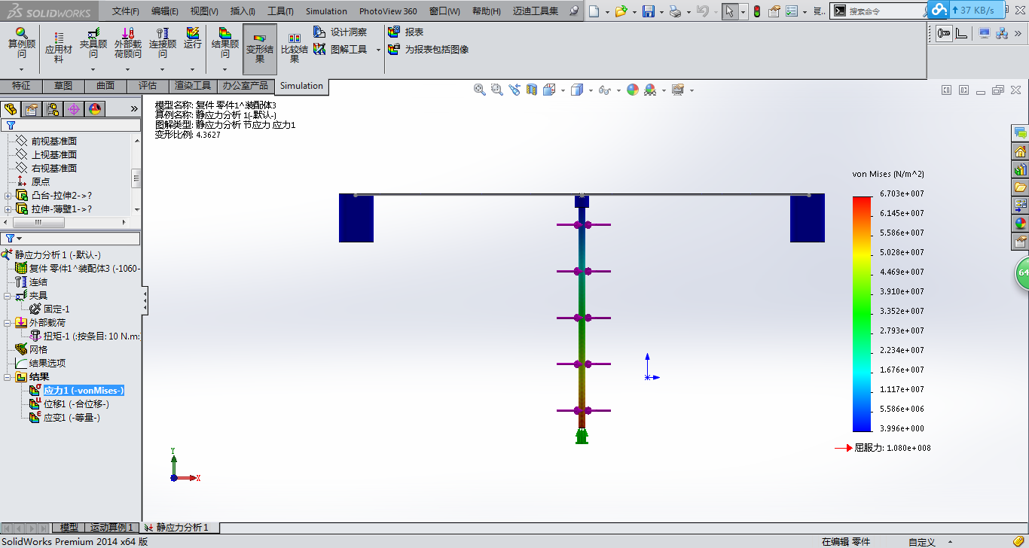1029x548 pixels.
Task: Collapse the 夹具 tree node
Action: coord(7,296)
